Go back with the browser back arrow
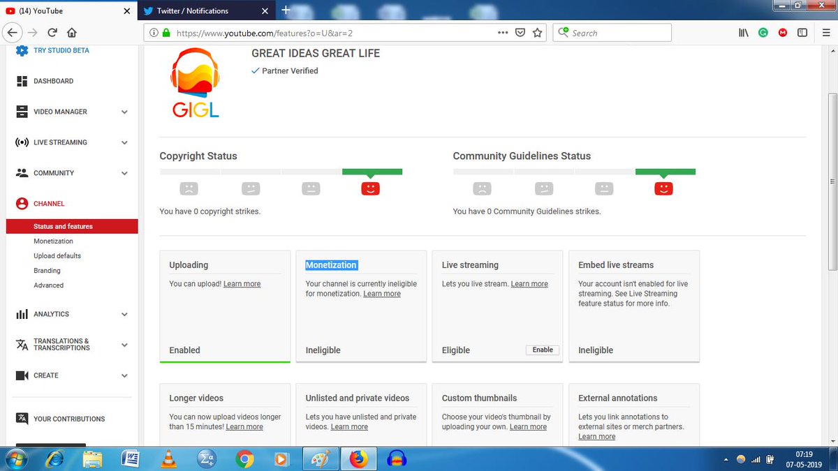The height and width of the screenshot is (471, 838). (12, 32)
